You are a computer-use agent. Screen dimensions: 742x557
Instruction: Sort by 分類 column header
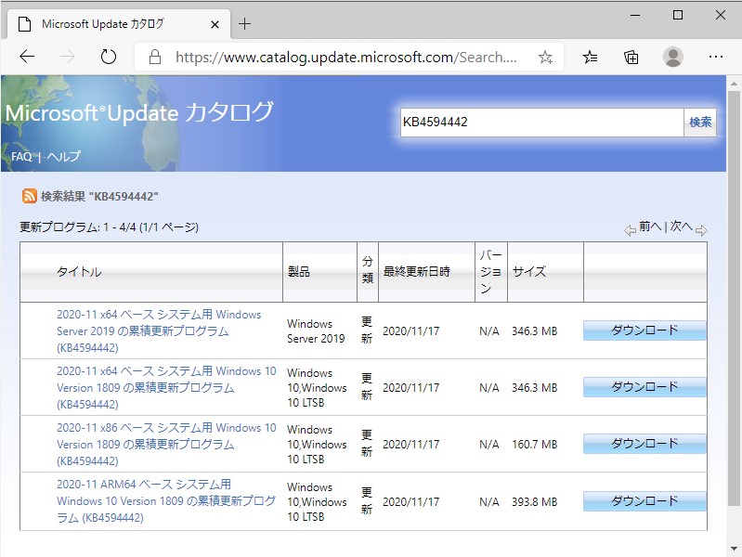click(367, 270)
